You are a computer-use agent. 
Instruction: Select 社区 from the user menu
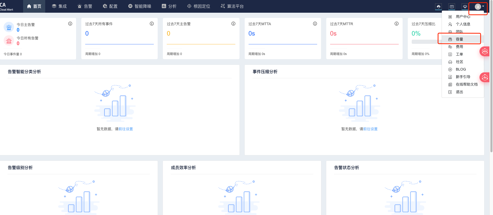[x=463, y=62]
